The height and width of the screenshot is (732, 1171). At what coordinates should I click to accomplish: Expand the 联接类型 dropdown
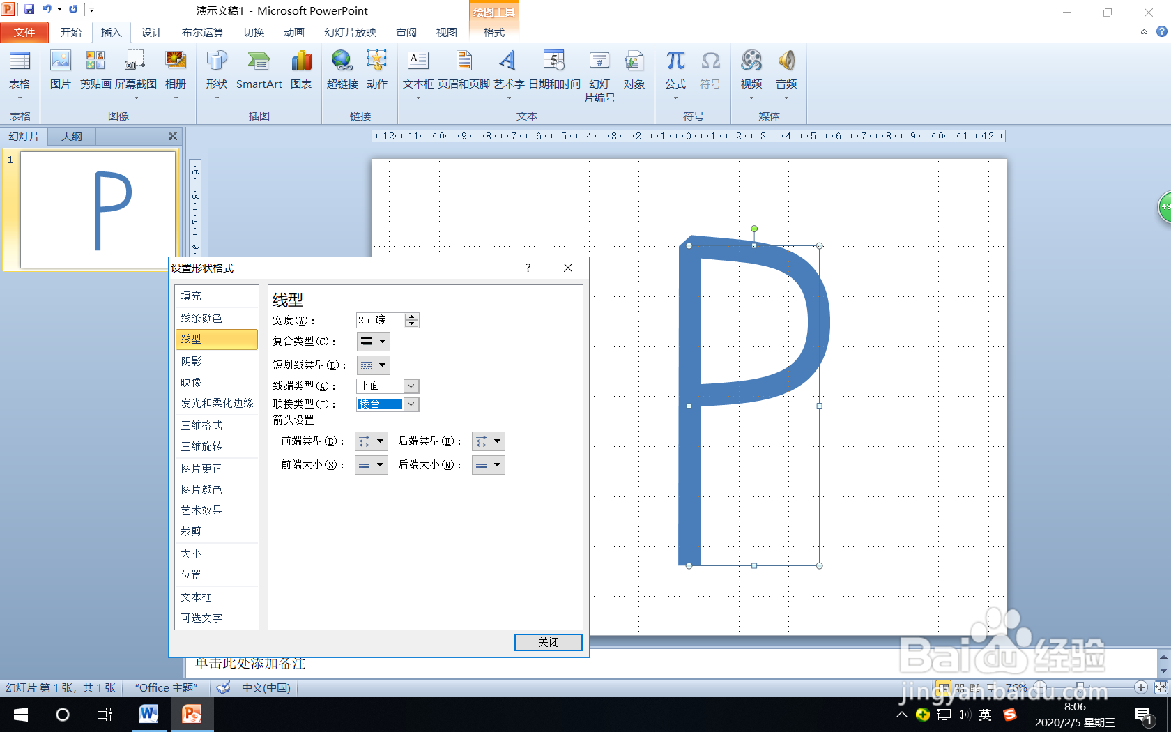pyautogui.click(x=411, y=404)
